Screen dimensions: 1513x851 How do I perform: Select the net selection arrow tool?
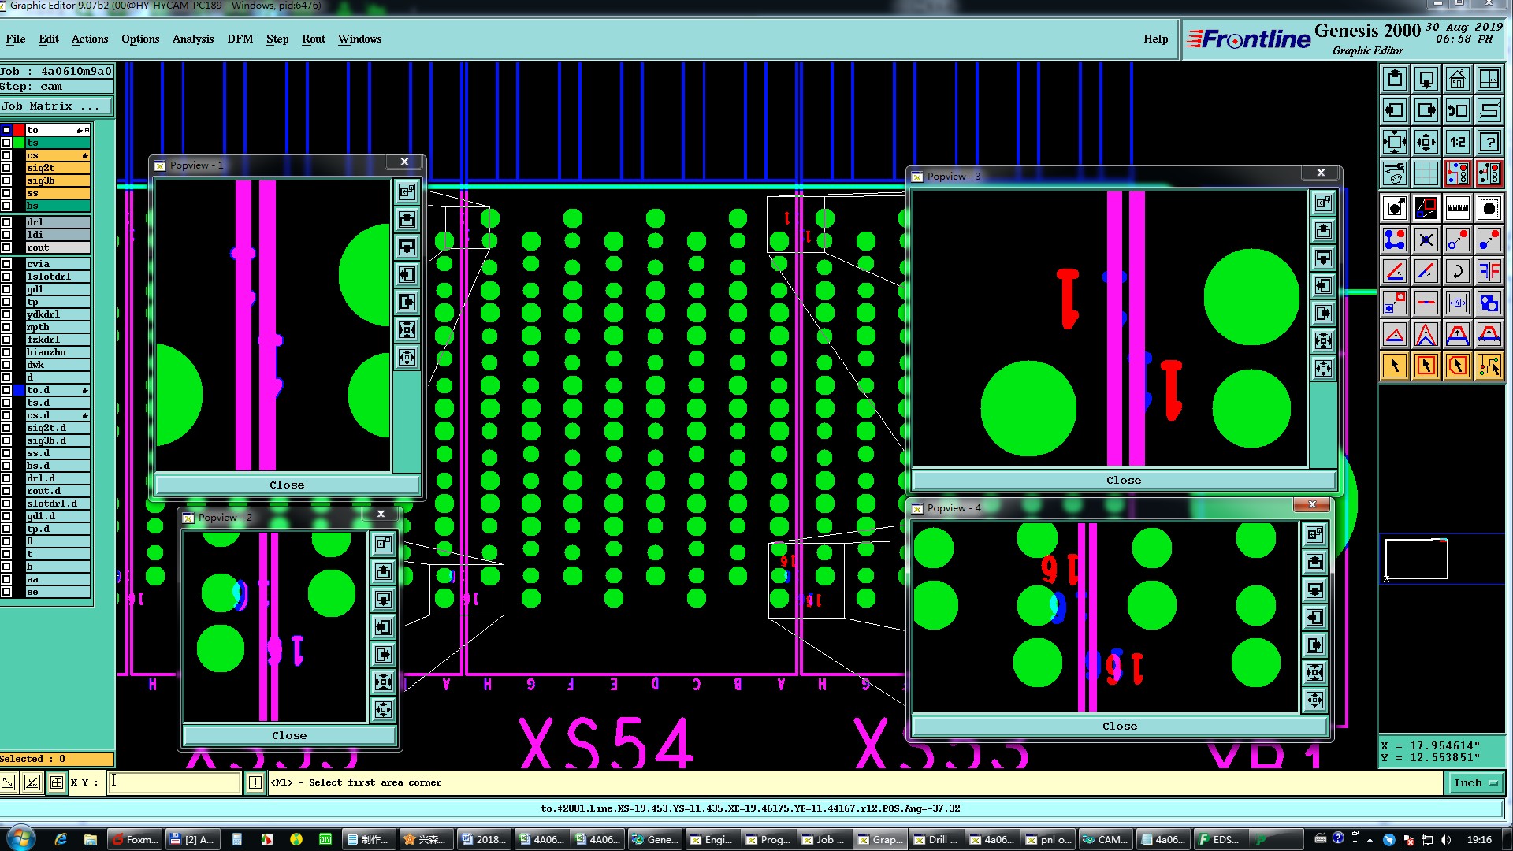point(1489,366)
